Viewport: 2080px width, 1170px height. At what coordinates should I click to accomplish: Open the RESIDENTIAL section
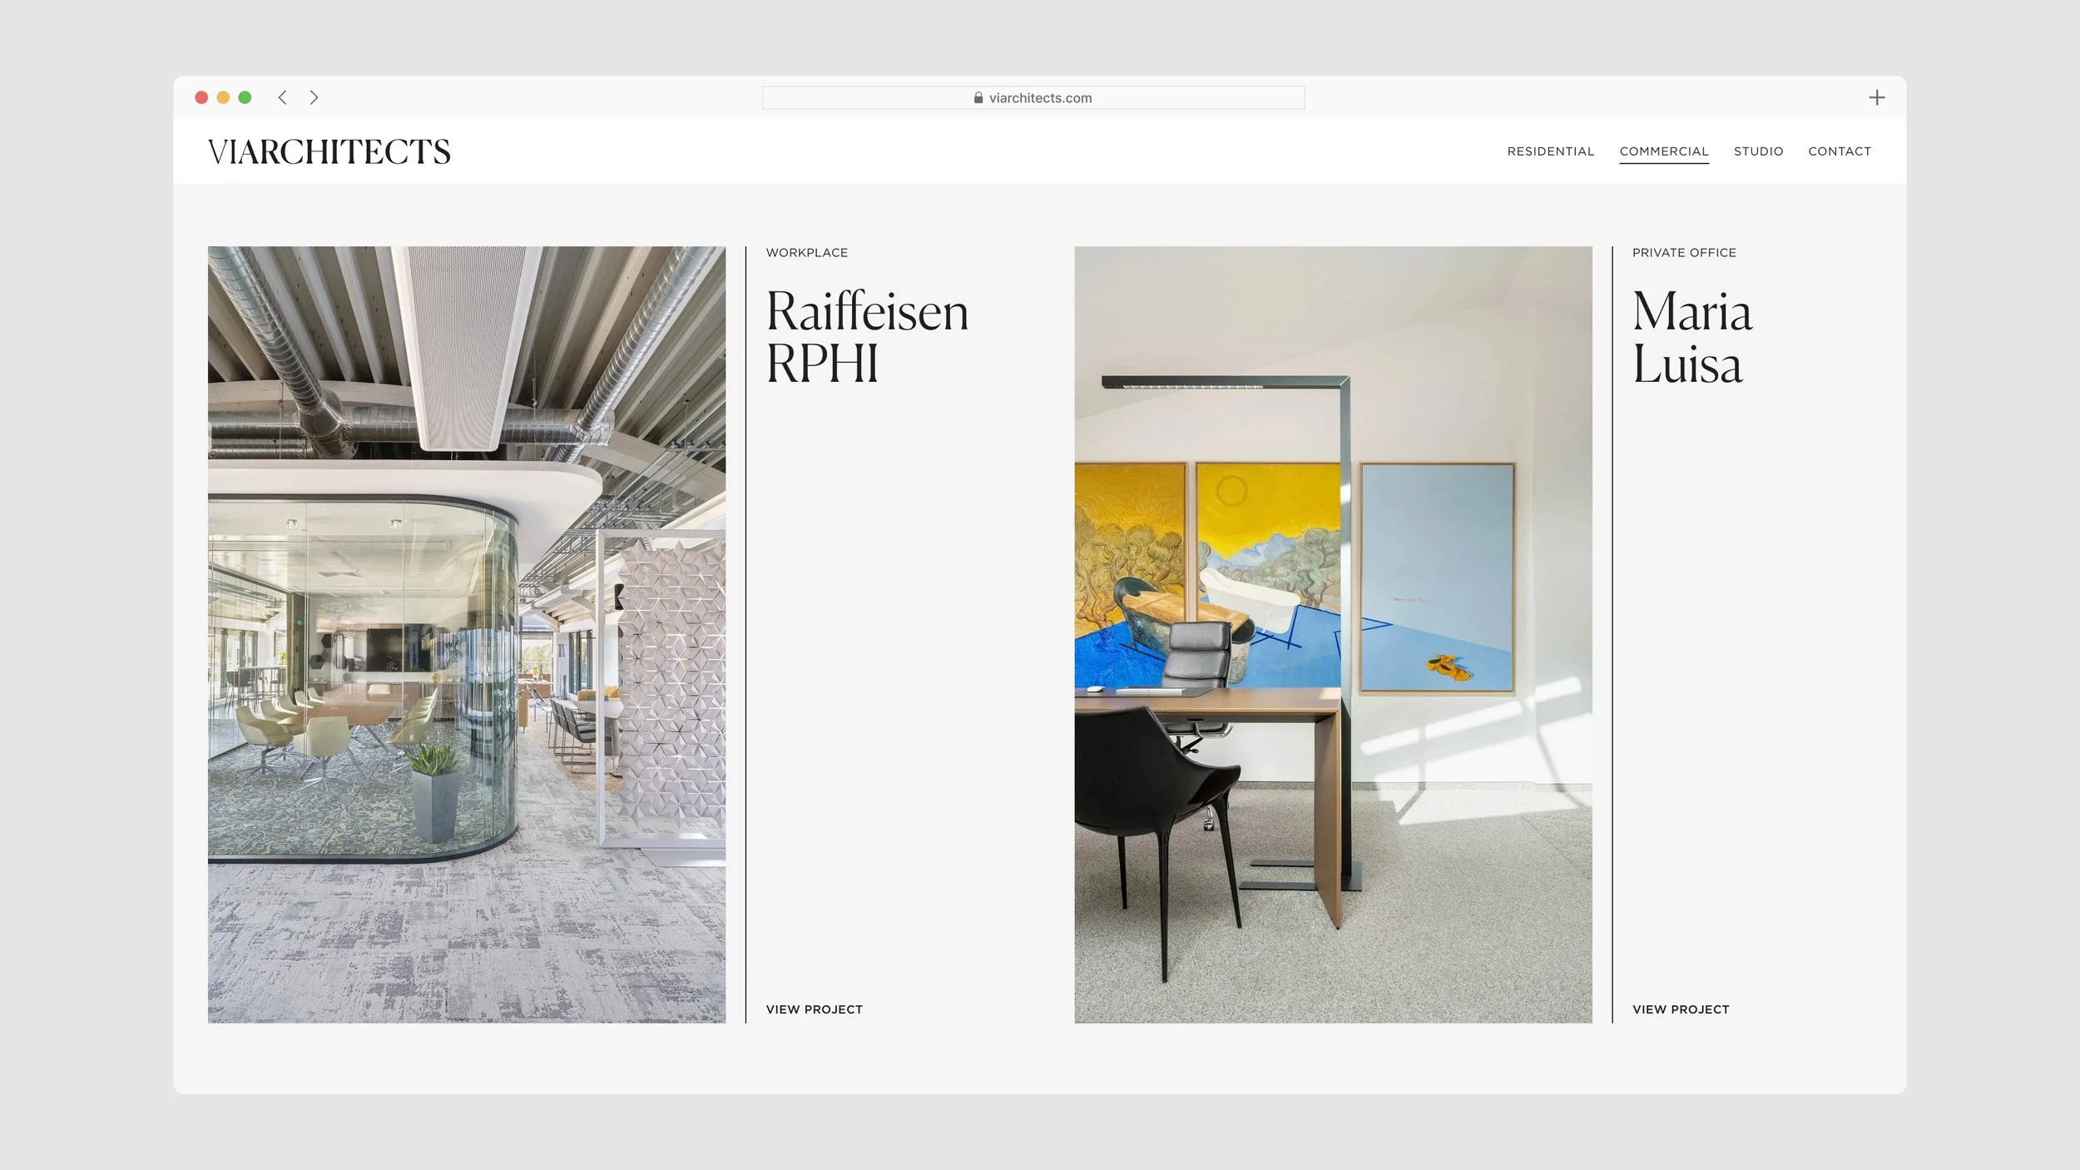[1551, 151]
